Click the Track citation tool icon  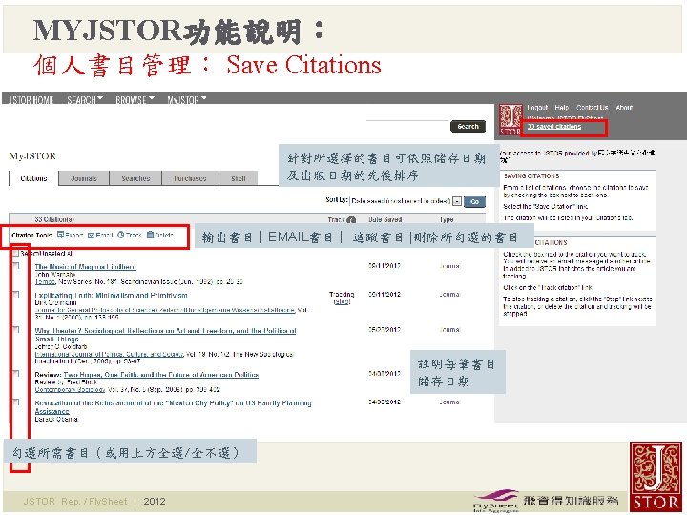click(121, 235)
